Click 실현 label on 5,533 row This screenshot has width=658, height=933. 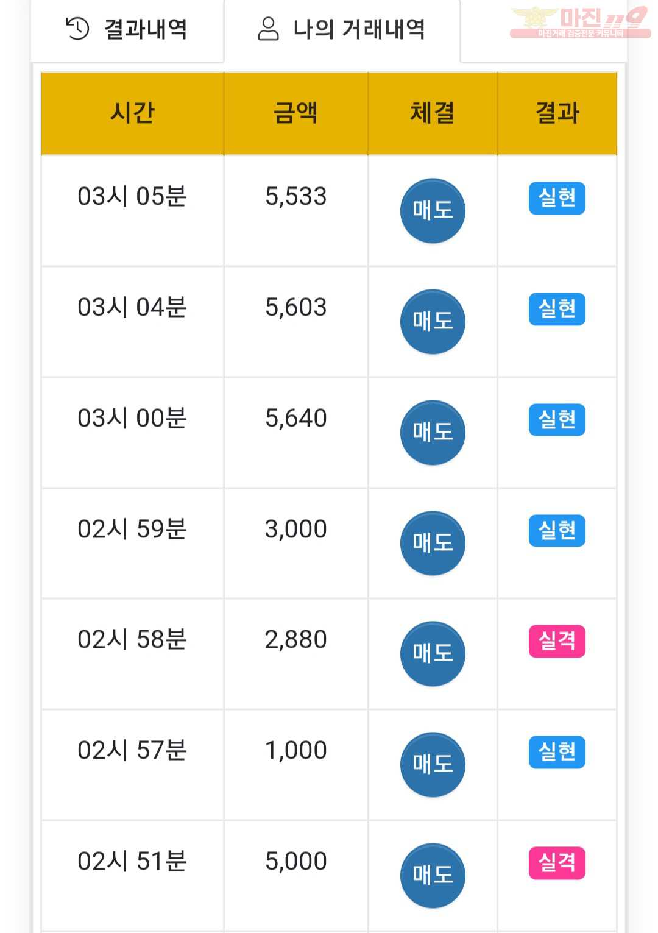[557, 198]
